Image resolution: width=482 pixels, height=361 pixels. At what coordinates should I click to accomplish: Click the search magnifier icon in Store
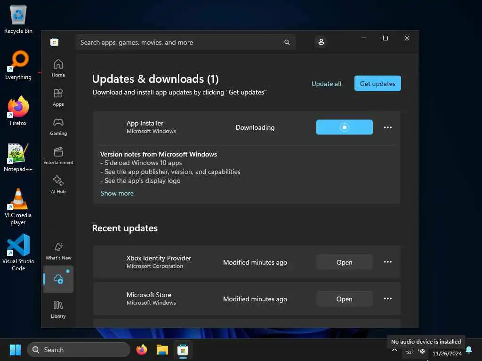tap(287, 42)
